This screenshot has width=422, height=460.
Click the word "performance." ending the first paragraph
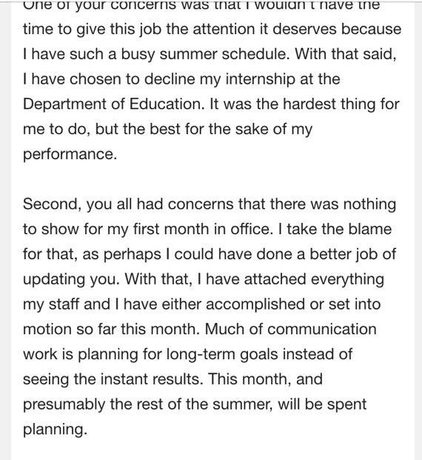point(70,155)
